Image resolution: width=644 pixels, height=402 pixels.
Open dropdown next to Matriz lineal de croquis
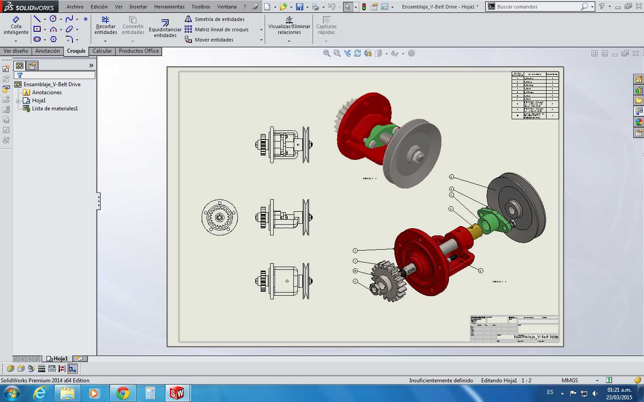261,29
